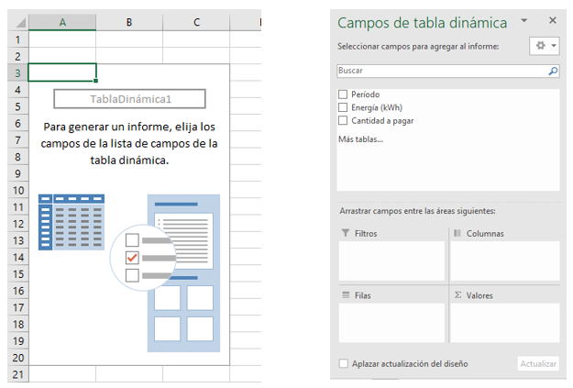Click the Período field name
The width and height of the screenshot is (573, 388).
point(366,94)
